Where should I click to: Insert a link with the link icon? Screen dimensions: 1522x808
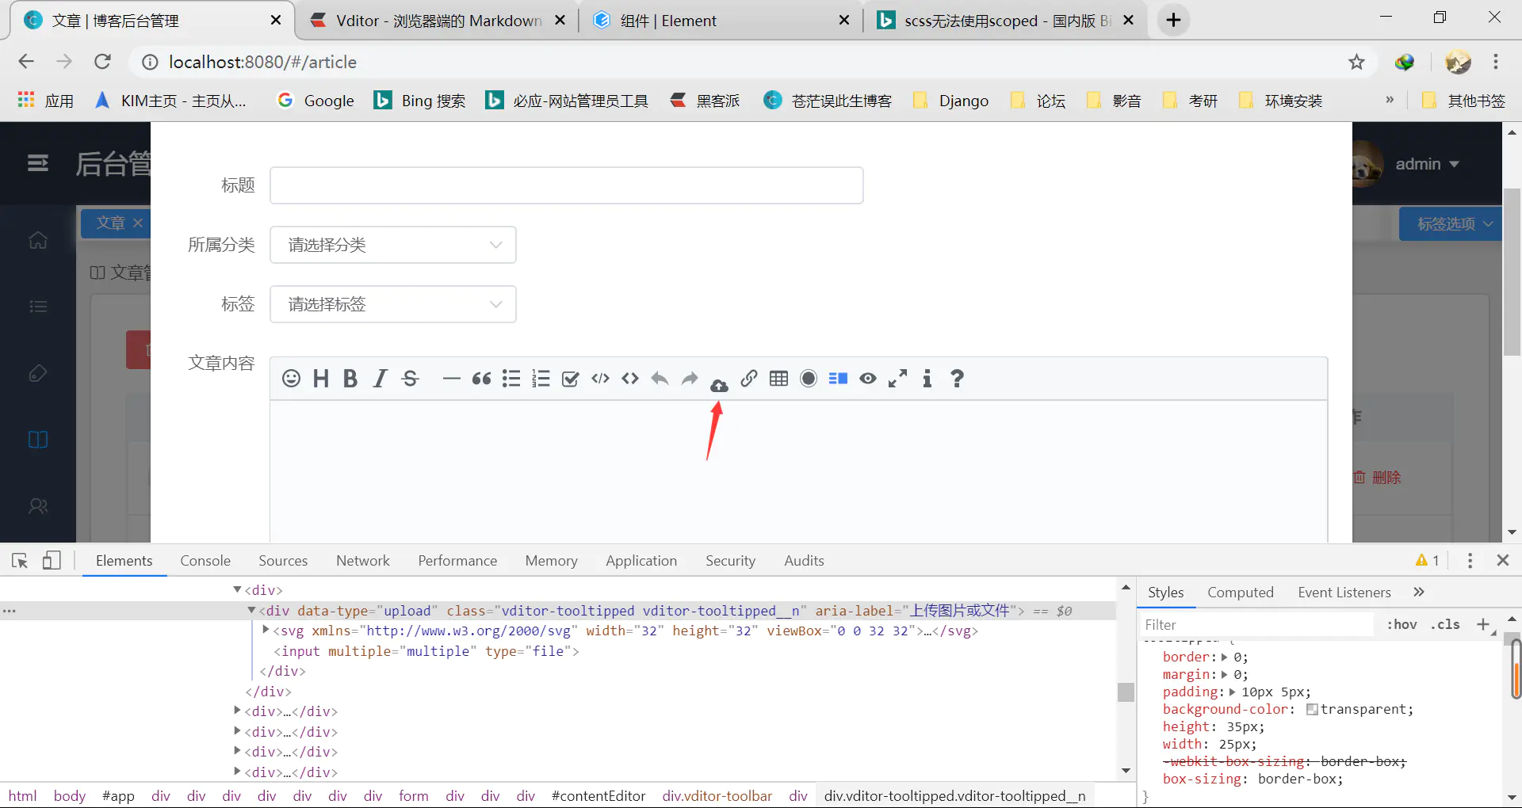(x=749, y=379)
